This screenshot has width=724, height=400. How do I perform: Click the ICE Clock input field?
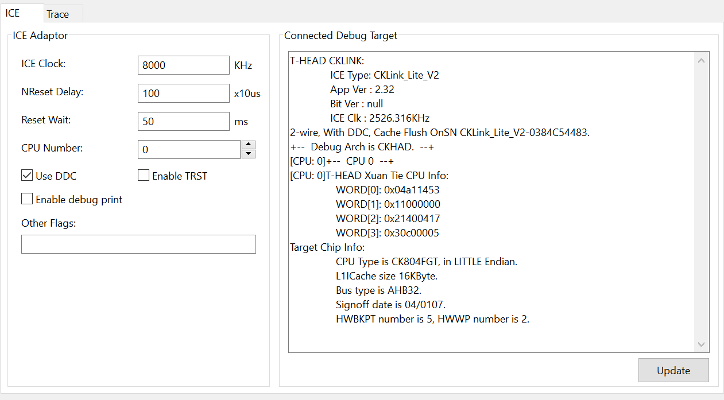[x=183, y=65]
